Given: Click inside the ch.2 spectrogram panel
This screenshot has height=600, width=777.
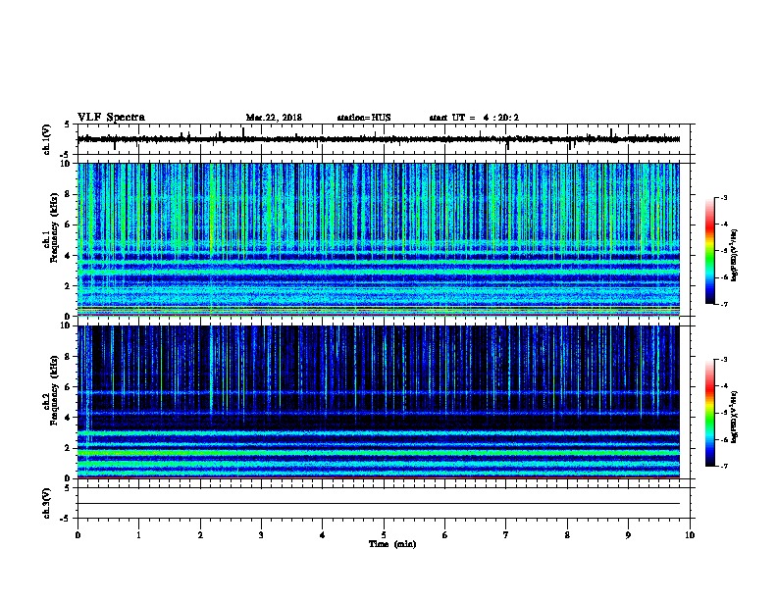Looking at the screenshot, I should tap(379, 402).
